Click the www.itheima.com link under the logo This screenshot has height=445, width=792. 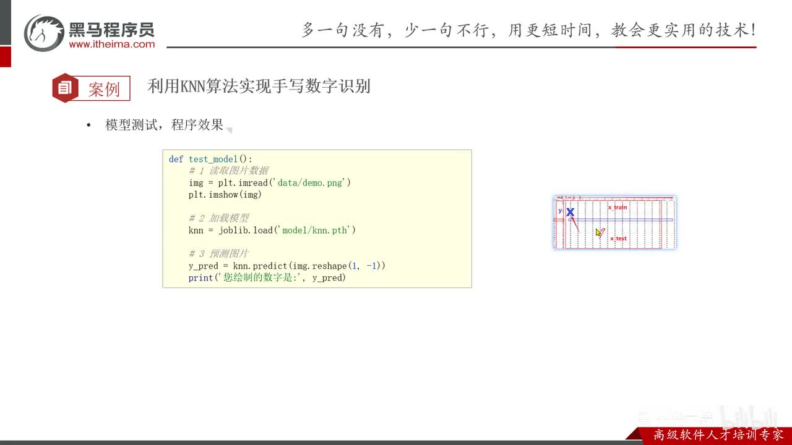[x=111, y=44]
